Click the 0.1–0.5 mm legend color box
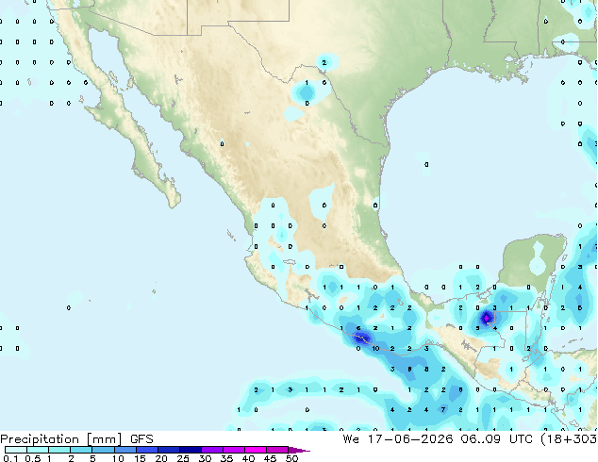 pyautogui.click(x=16, y=450)
